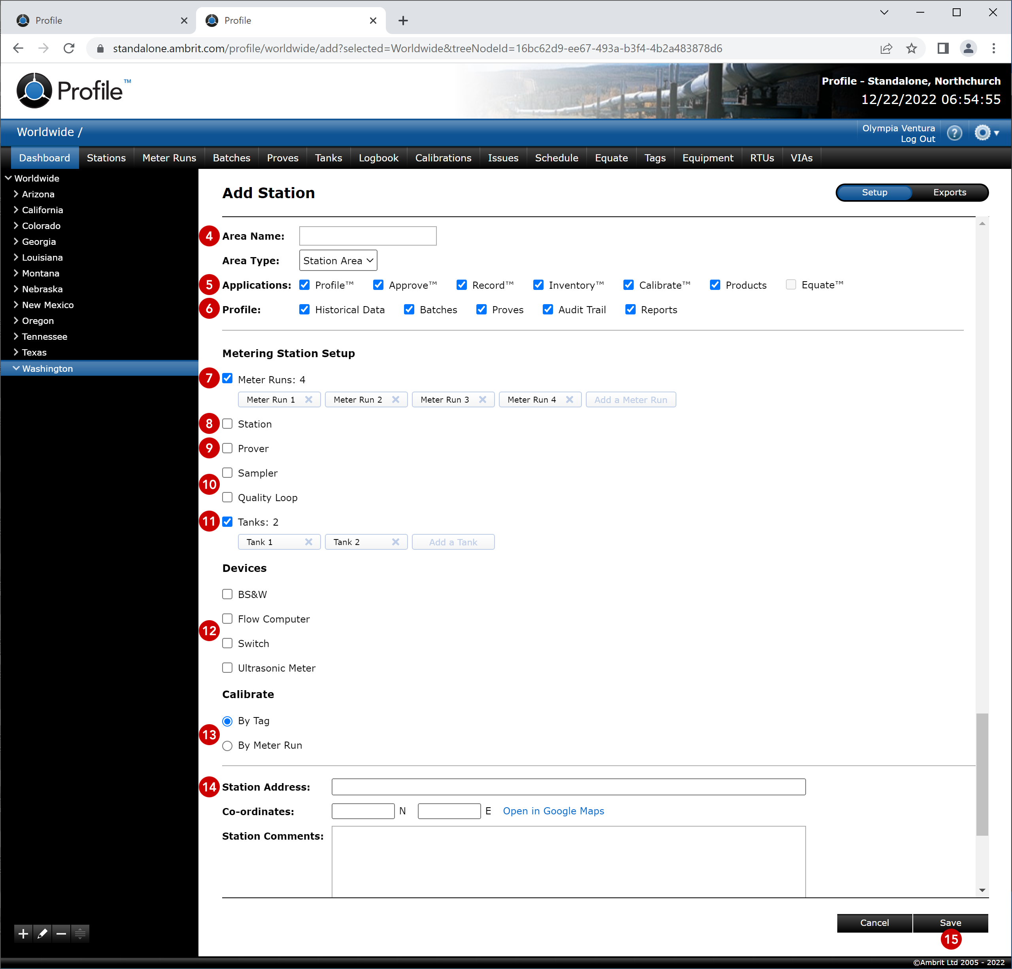The height and width of the screenshot is (969, 1012).
Task: Open browser side panel icon
Action: (x=943, y=48)
